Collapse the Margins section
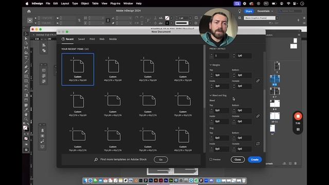The image size is (329, 185). click(211, 65)
